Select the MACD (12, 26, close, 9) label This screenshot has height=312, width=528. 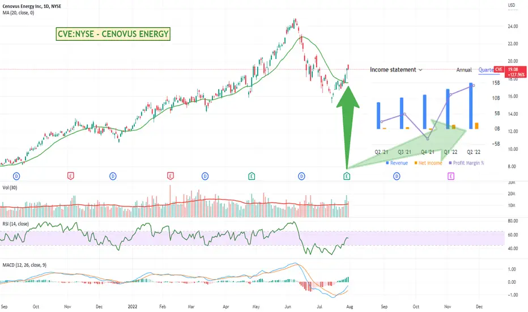24,265
